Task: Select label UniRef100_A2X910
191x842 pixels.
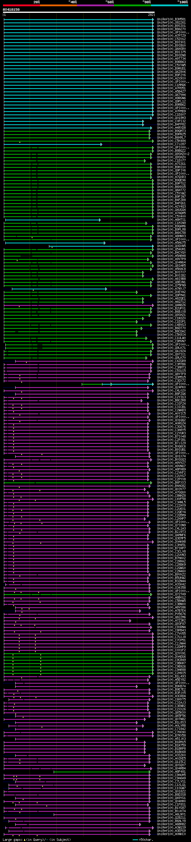Action: click(x=171, y=79)
